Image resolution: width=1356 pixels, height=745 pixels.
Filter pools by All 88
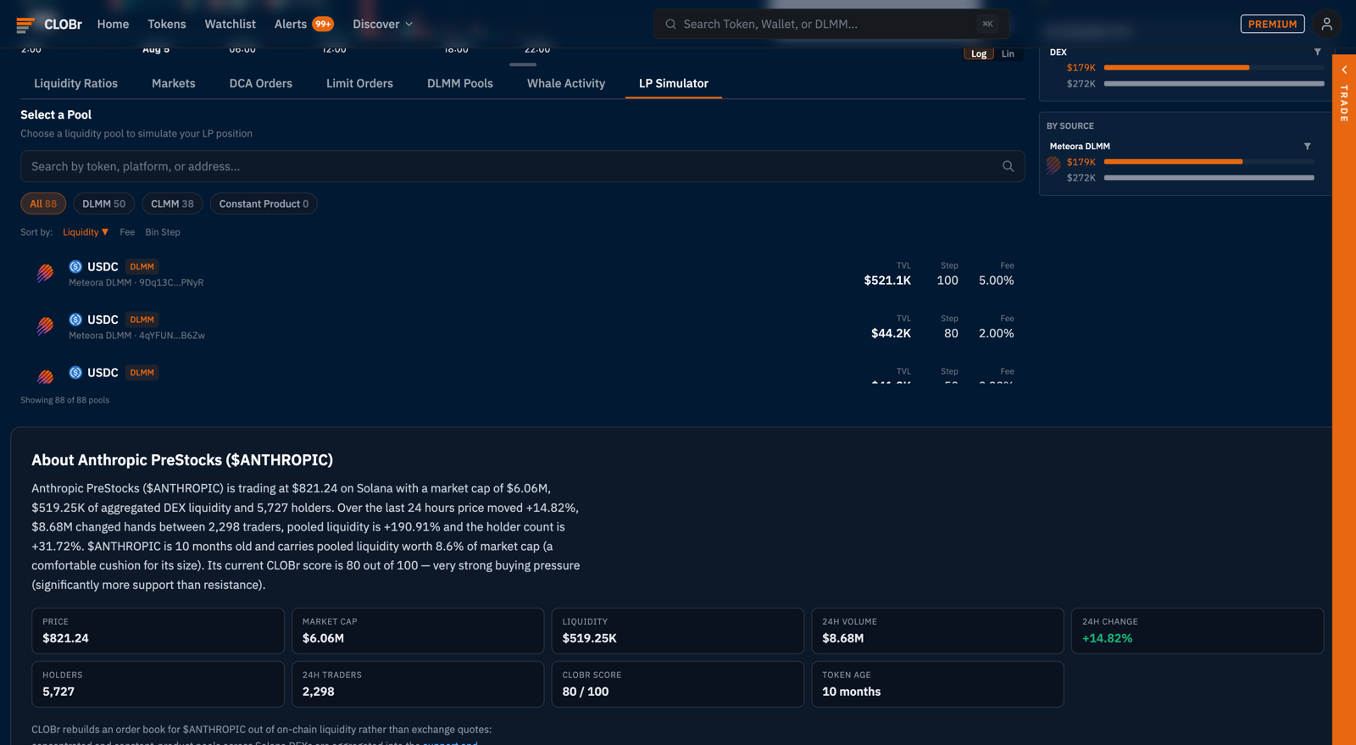[x=43, y=203]
